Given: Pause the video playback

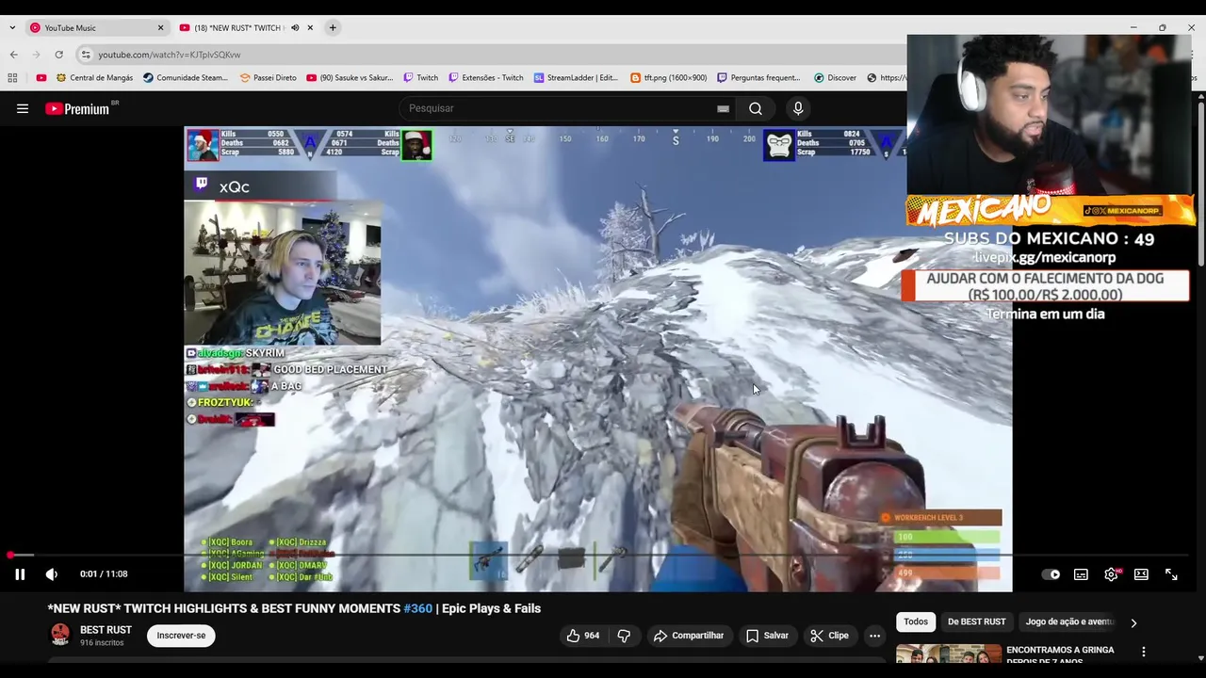Looking at the screenshot, I should pos(19,574).
